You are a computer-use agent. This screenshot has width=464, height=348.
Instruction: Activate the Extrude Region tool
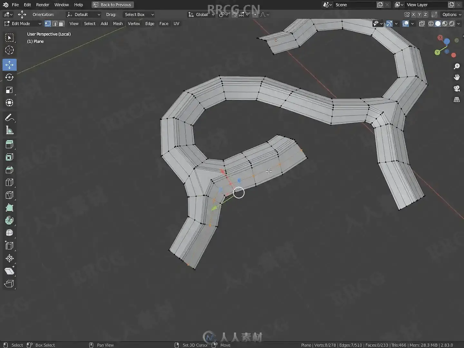(x=9, y=144)
